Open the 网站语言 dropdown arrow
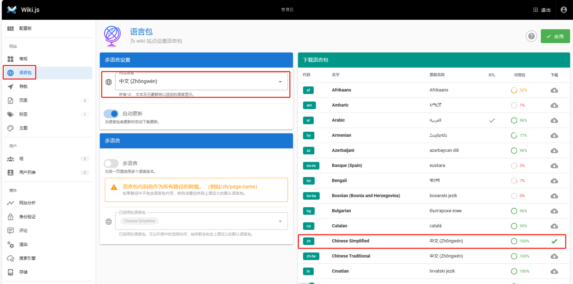The height and width of the screenshot is (284, 573). pyautogui.click(x=280, y=82)
